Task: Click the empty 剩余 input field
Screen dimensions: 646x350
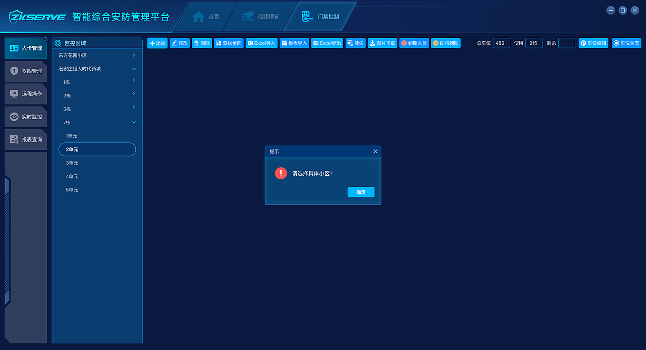Action: click(567, 43)
